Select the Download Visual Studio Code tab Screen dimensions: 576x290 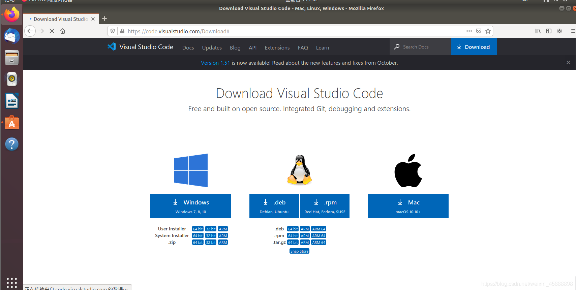[x=61, y=19]
